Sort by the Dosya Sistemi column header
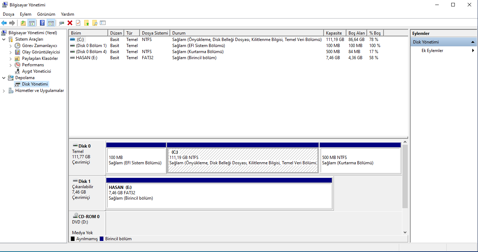This screenshot has height=252, width=478. tap(154, 33)
